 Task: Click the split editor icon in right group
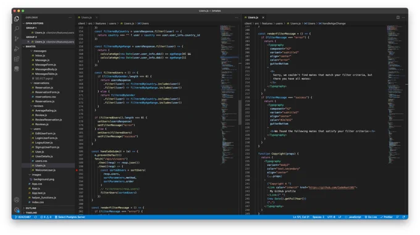click(x=398, y=17)
